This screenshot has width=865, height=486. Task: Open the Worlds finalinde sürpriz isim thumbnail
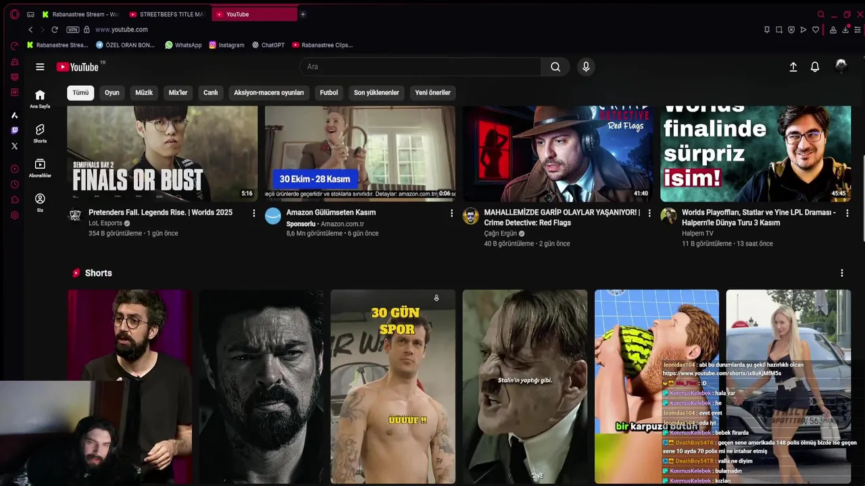(x=756, y=153)
